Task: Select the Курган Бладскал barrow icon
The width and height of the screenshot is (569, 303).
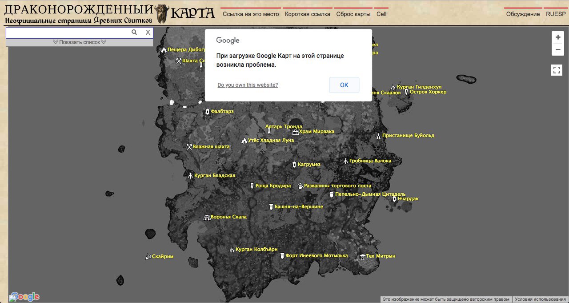Action: [x=190, y=176]
